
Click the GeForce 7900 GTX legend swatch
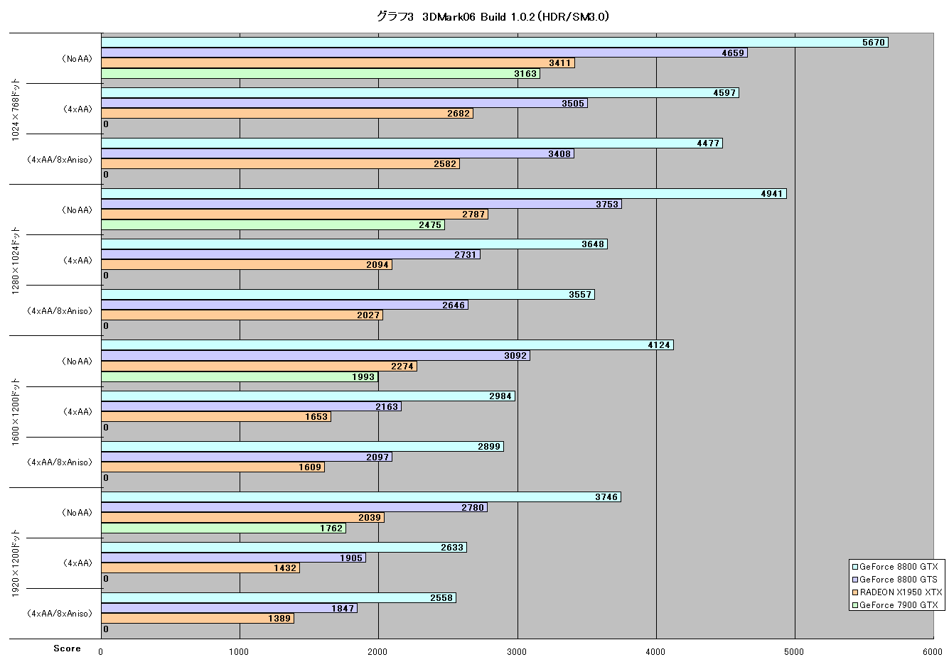tap(855, 605)
